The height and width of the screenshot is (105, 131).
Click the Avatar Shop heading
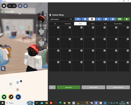[58, 15]
